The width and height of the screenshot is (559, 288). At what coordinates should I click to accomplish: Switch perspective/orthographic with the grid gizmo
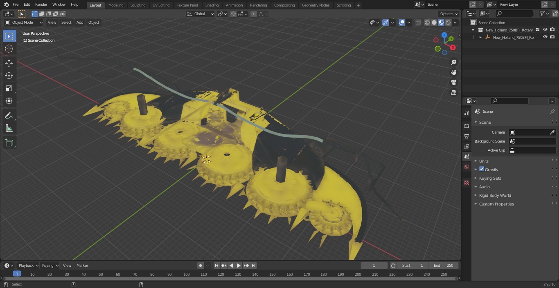click(453, 93)
